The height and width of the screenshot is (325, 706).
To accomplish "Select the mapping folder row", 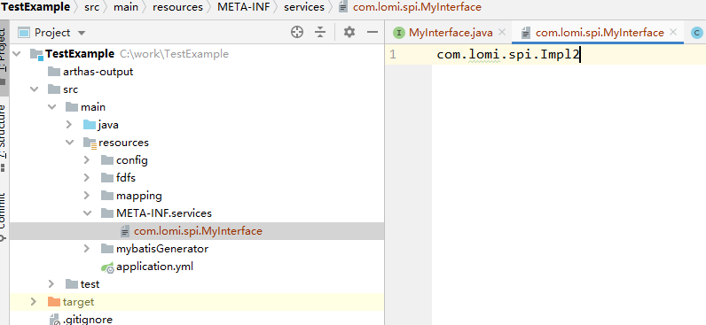I will coord(197,196).
